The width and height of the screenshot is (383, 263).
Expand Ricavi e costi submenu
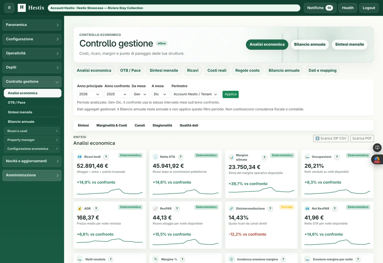tap(33, 131)
